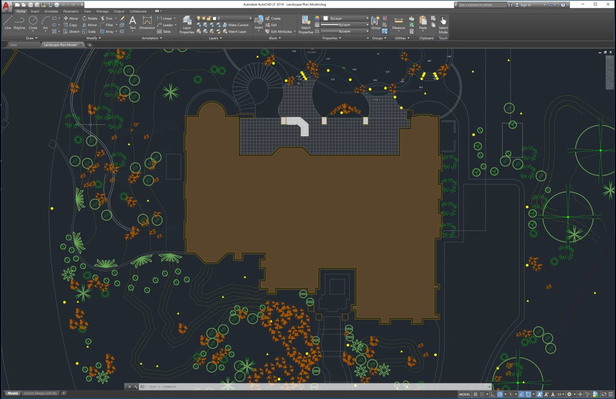Expand the Annotation panel dropdown

(152, 38)
